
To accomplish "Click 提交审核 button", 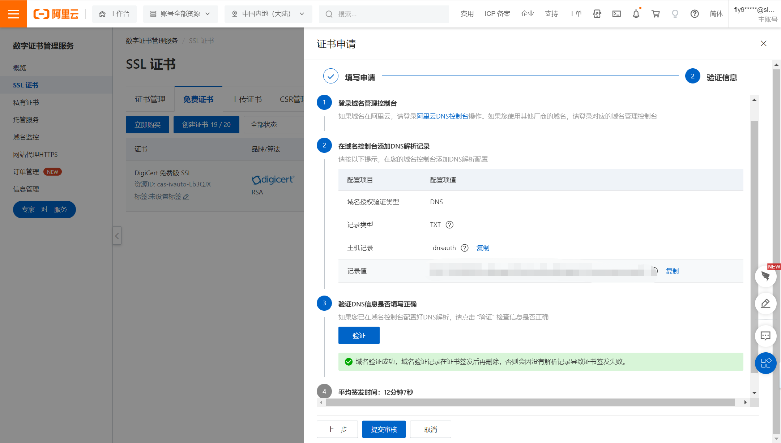I will coord(384,429).
